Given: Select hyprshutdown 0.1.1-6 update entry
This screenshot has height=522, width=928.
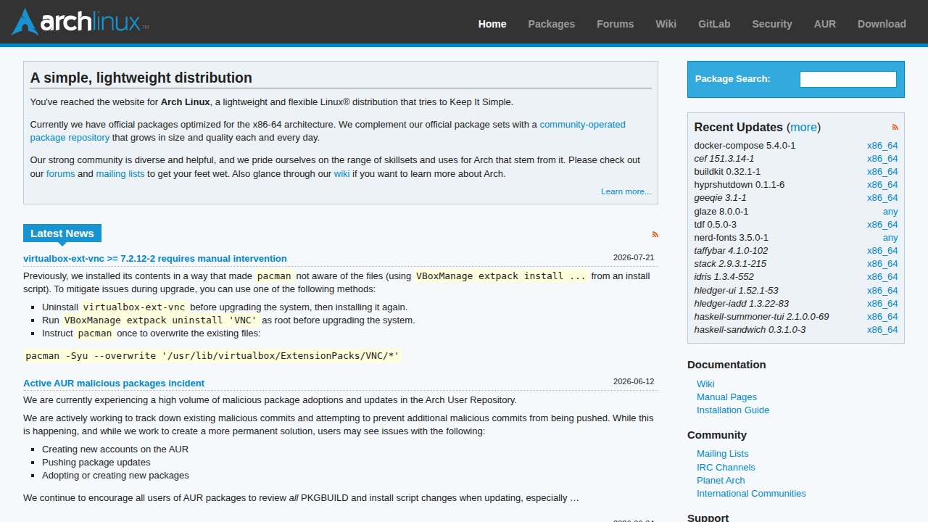Looking at the screenshot, I should pyautogui.click(x=739, y=185).
